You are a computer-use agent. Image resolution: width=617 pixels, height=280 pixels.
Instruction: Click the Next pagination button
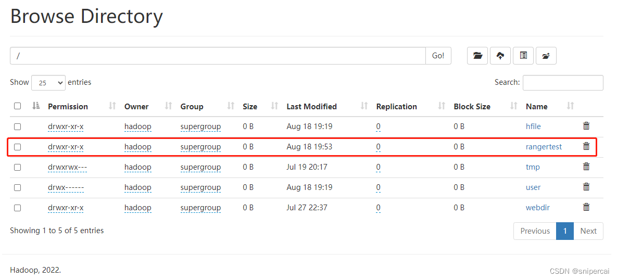[588, 231]
